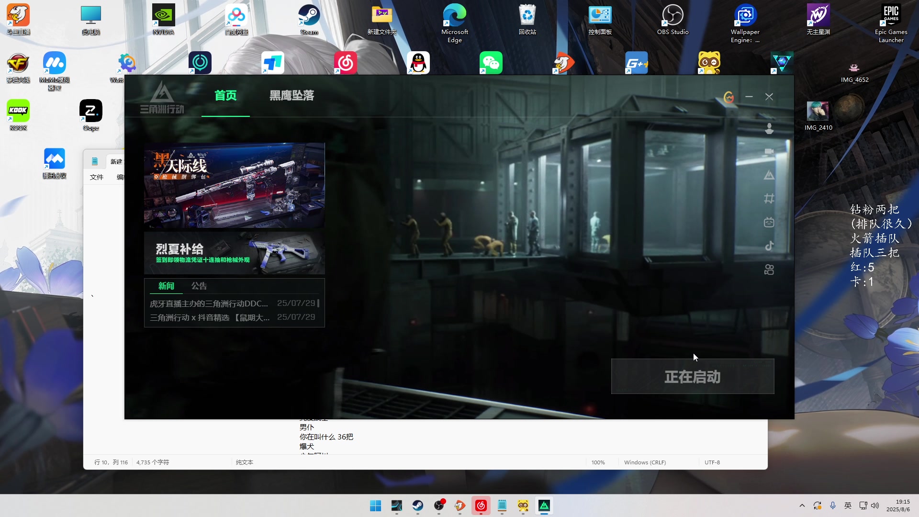This screenshot has height=517, width=919.
Task: Select the G++ desktop icon
Action: [637, 63]
